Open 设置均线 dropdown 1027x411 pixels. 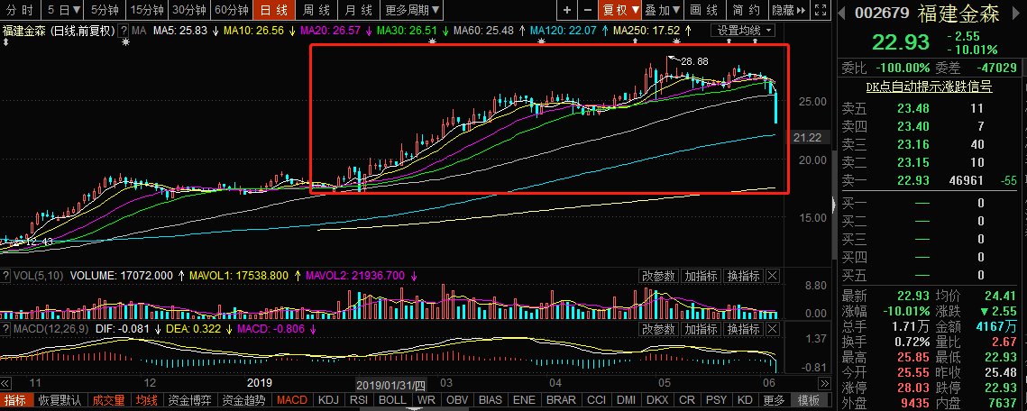point(742,30)
